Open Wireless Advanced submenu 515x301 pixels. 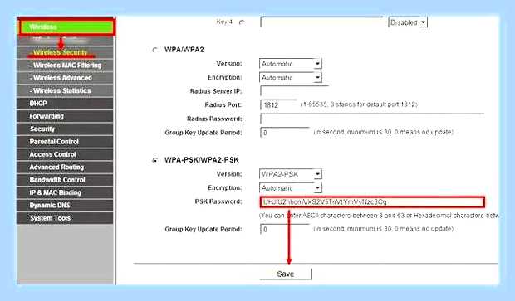tap(65, 78)
